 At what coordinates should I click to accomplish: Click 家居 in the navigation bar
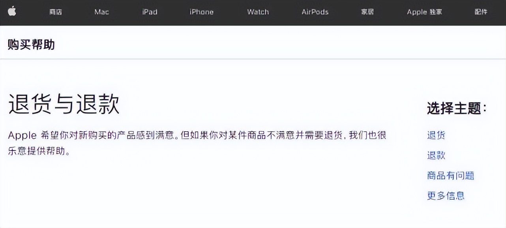[367, 12]
